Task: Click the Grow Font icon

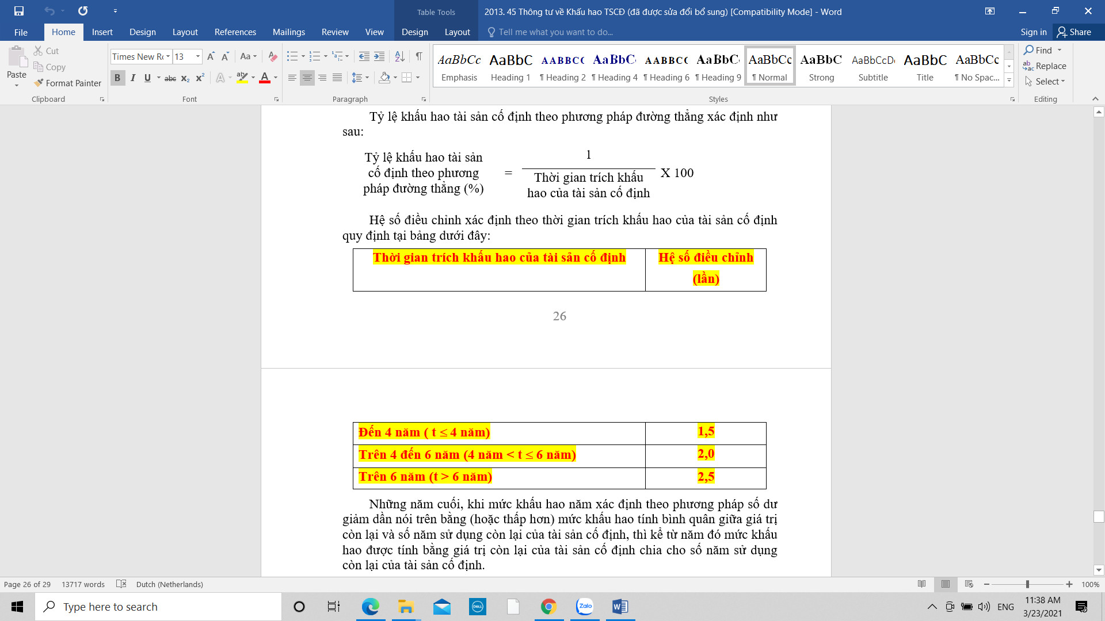Action: pyautogui.click(x=211, y=56)
